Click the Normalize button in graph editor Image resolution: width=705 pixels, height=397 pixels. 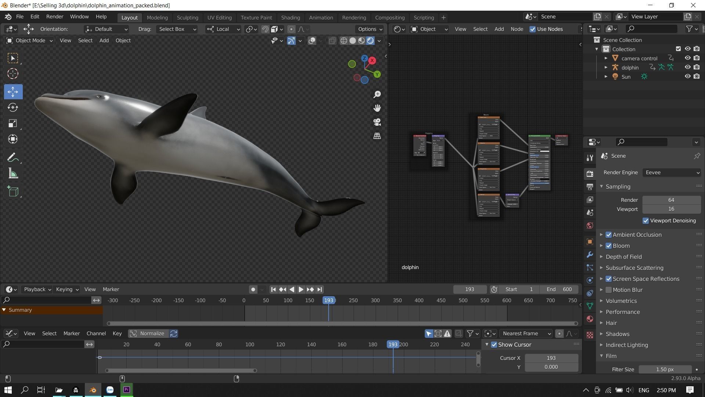point(148,333)
